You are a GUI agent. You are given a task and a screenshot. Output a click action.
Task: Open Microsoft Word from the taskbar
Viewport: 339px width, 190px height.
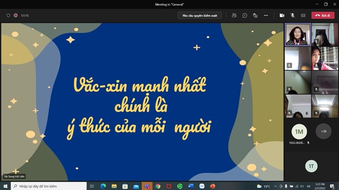click(191, 186)
